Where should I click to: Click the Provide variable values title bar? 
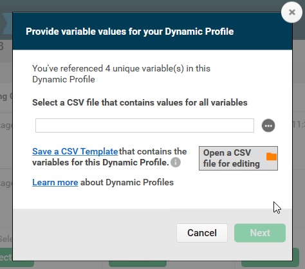(152, 32)
